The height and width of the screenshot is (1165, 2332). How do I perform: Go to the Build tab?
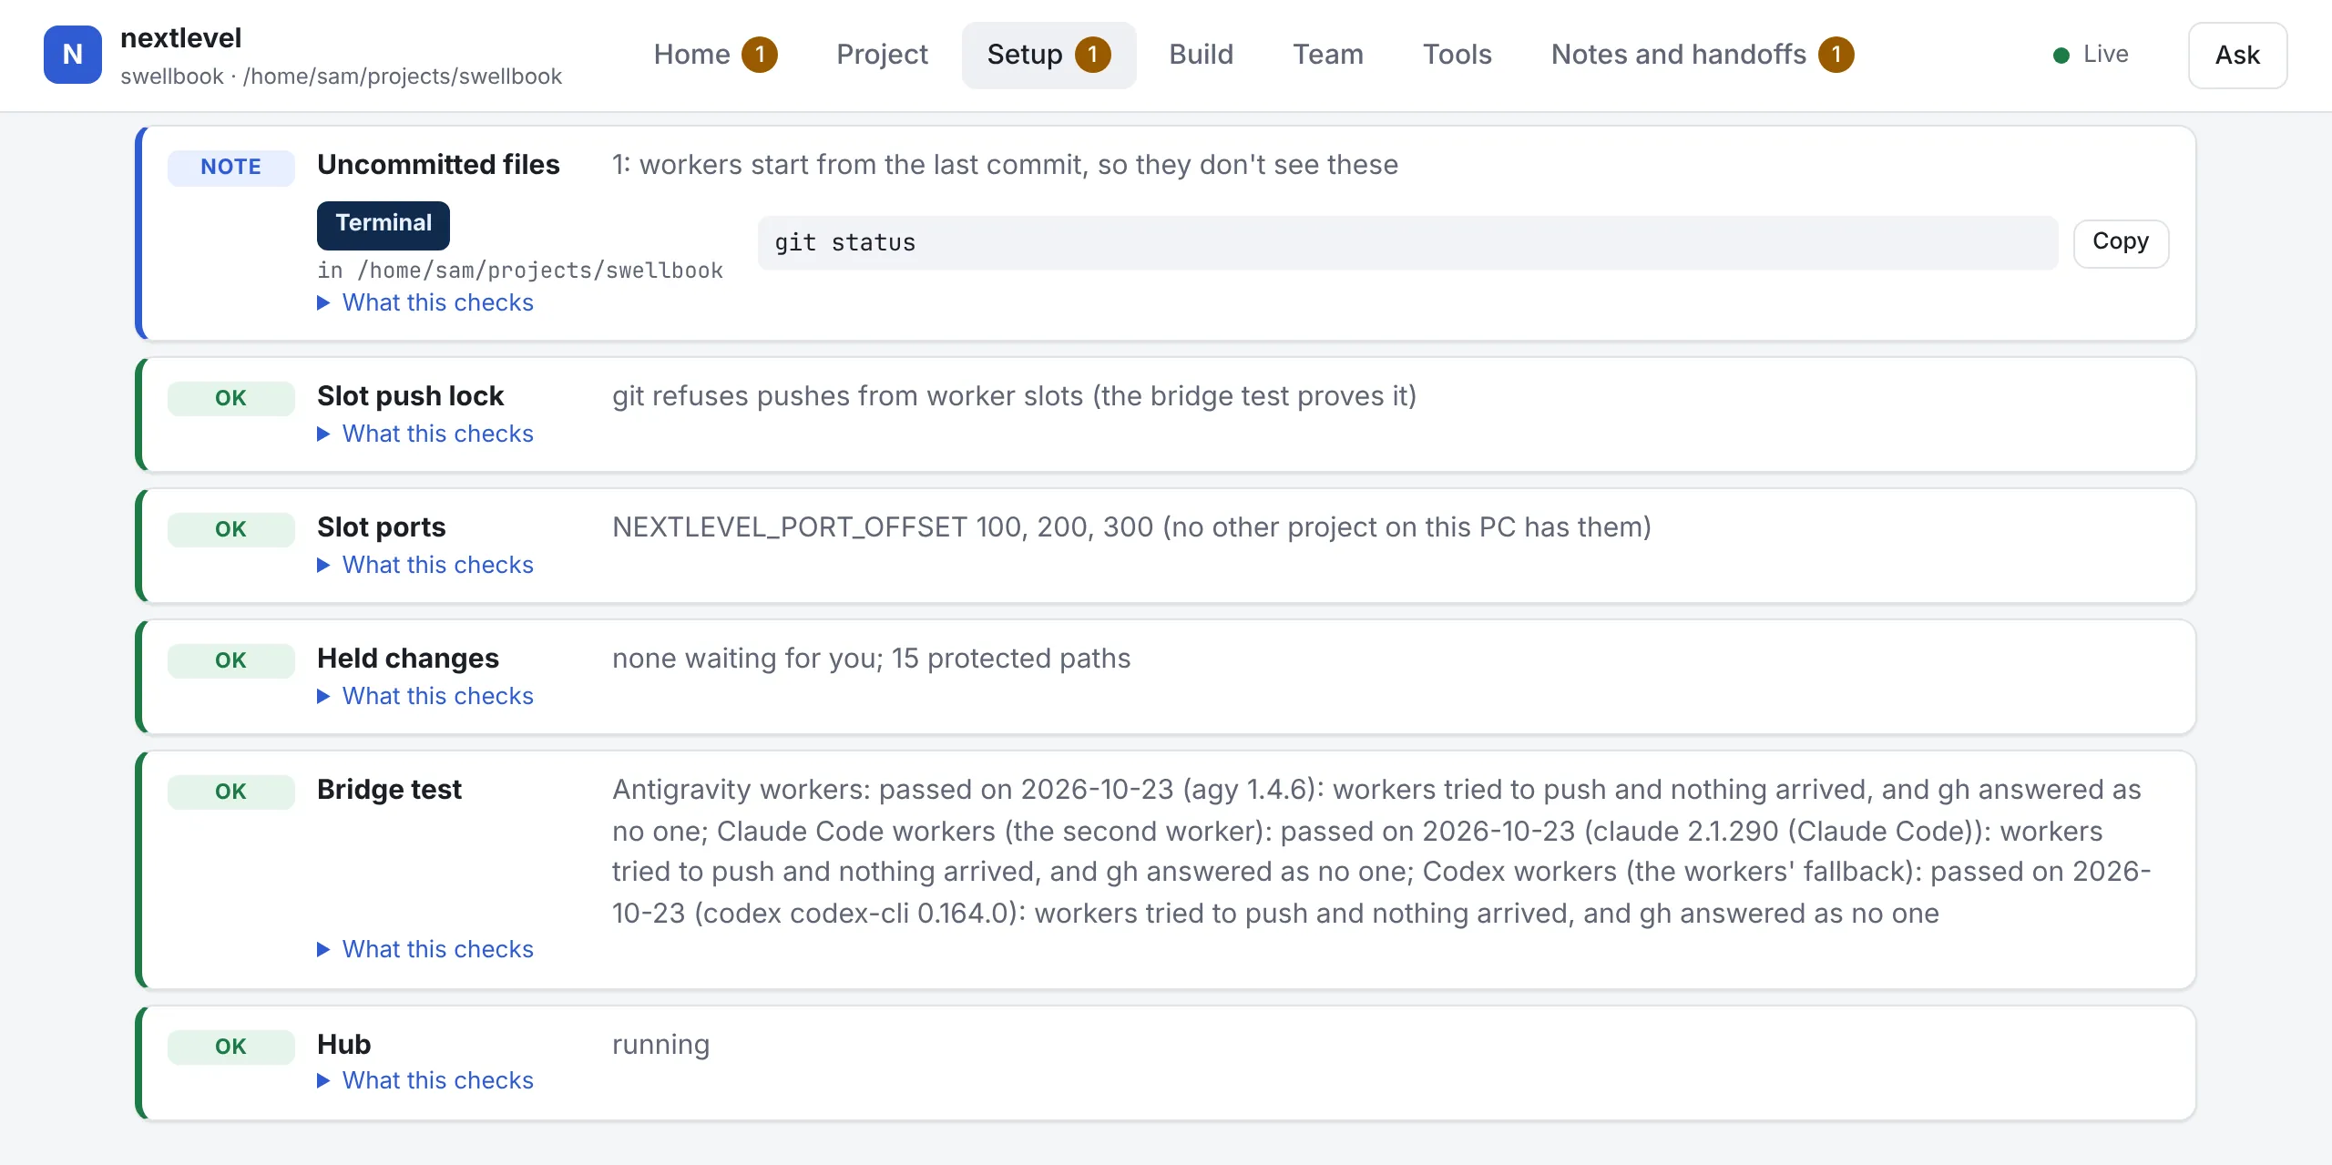1201,55
